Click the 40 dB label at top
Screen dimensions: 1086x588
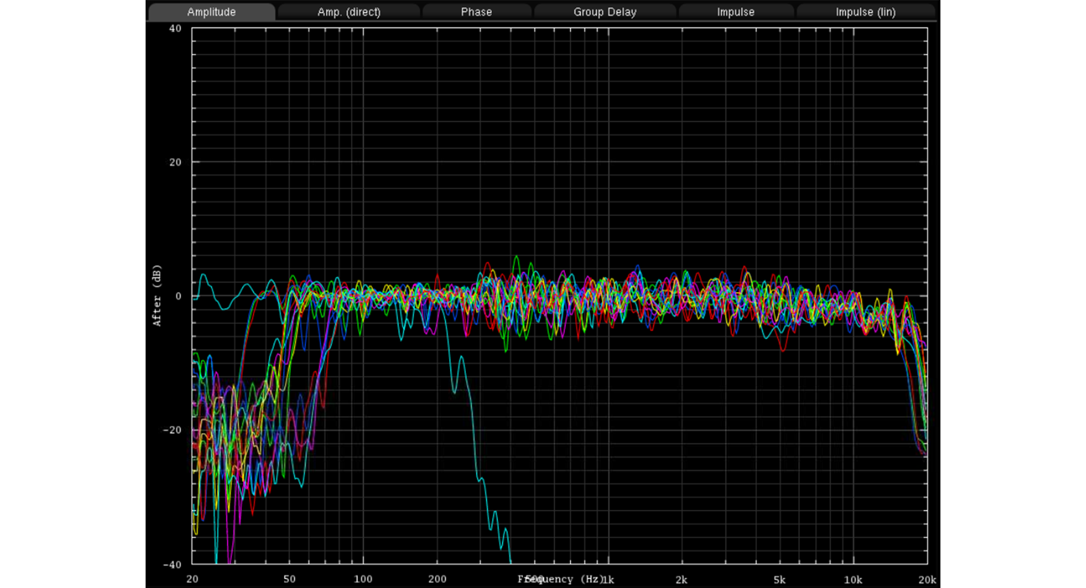tap(175, 29)
